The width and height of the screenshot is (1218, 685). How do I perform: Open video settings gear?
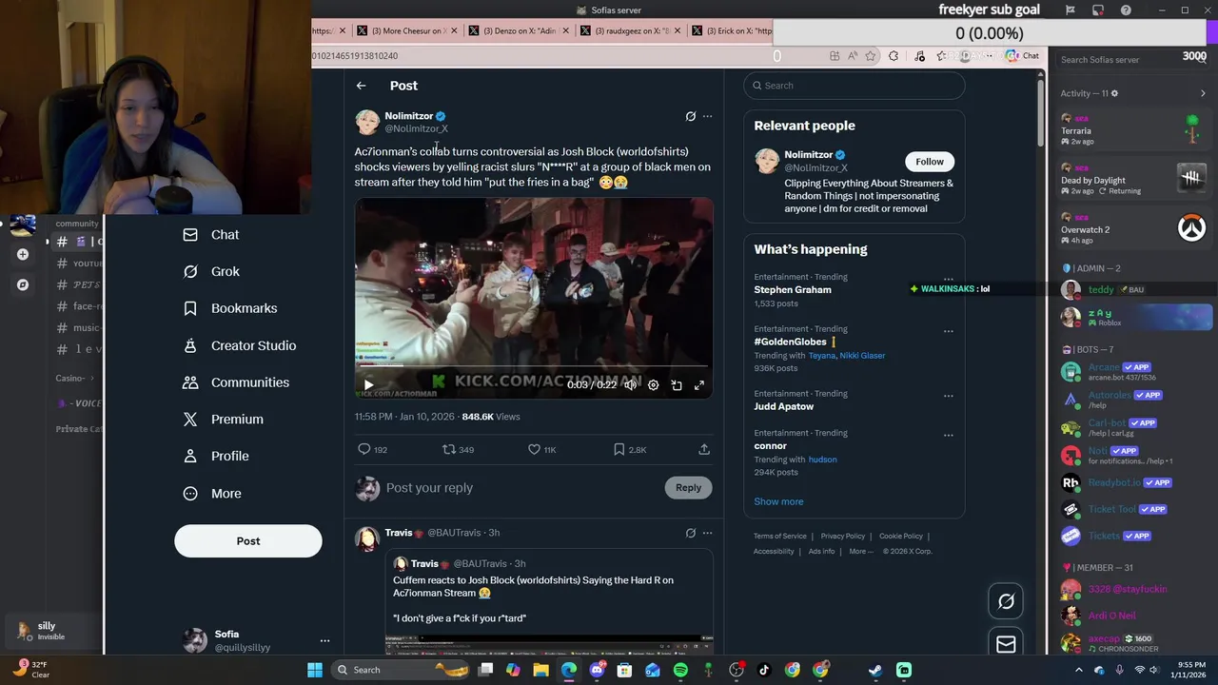point(653,385)
